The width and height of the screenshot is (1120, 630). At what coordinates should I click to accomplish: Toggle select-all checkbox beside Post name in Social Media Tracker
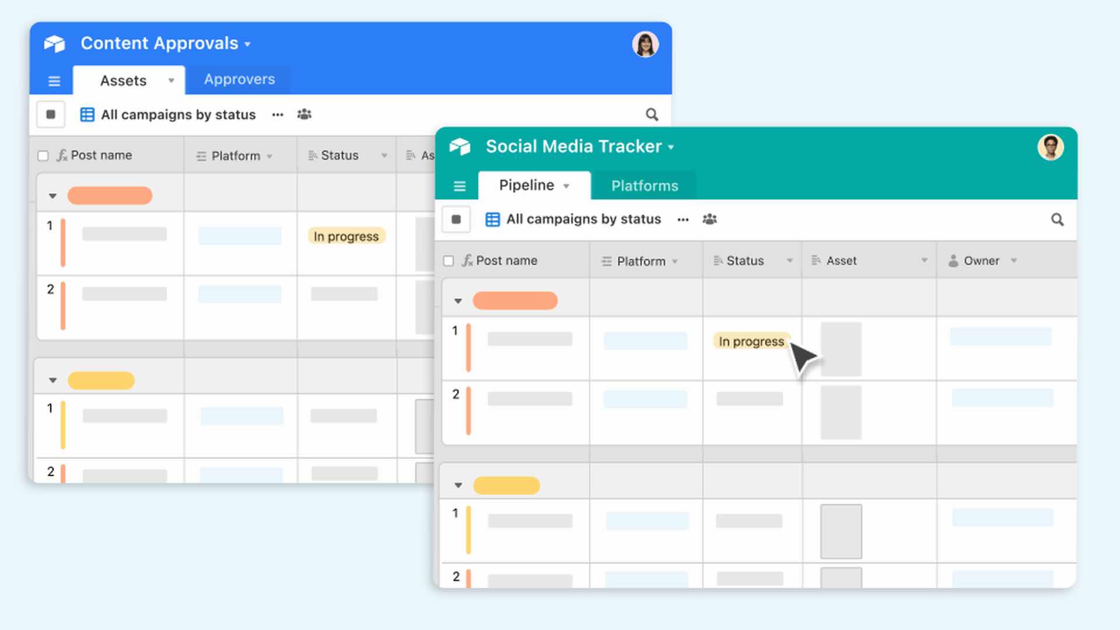tap(449, 261)
